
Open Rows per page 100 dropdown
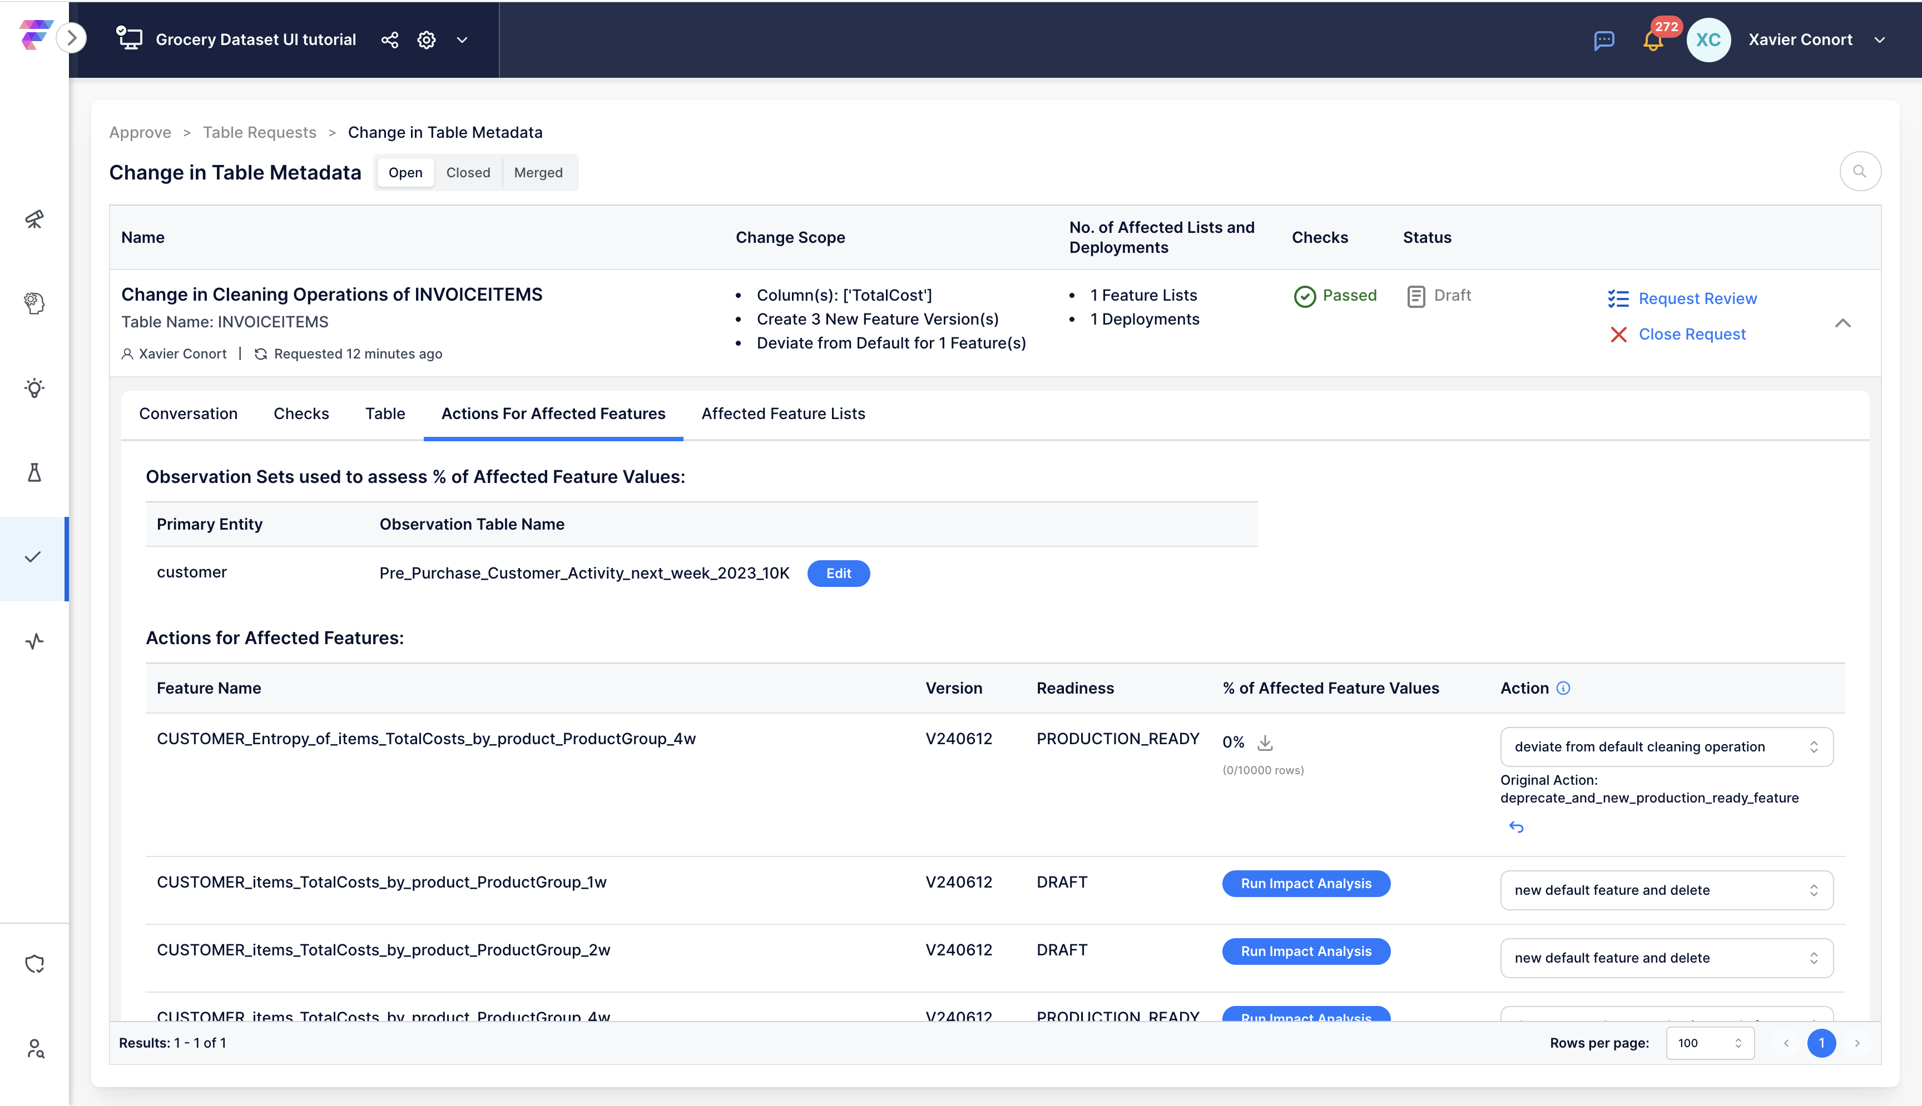1710,1043
